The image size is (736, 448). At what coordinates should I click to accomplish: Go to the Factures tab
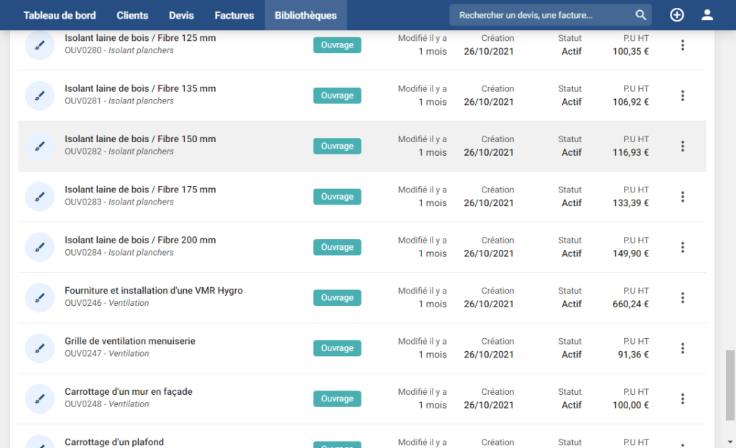tap(234, 15)
